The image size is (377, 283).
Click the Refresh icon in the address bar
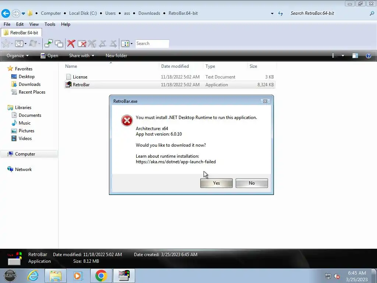(281, 14)
